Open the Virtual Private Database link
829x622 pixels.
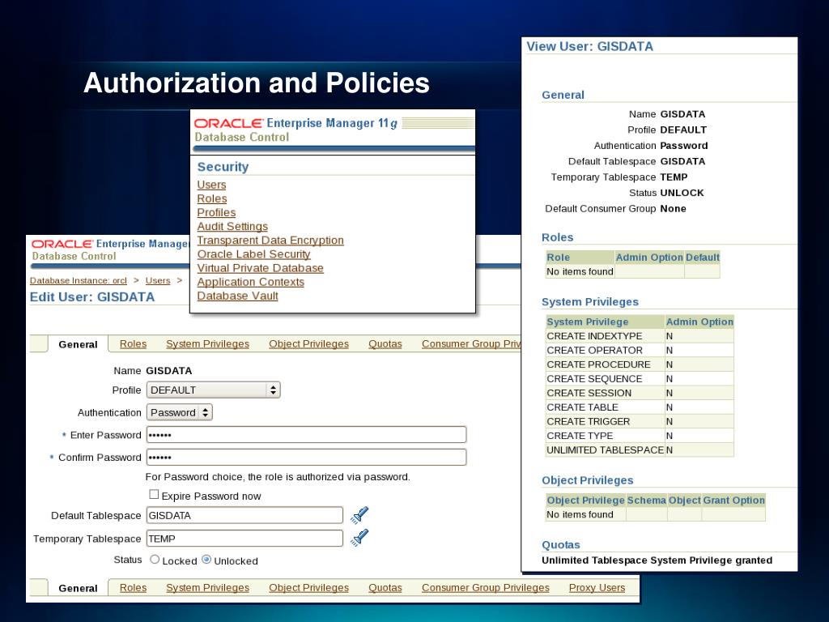pyautogui.click(x=260, y=268)
